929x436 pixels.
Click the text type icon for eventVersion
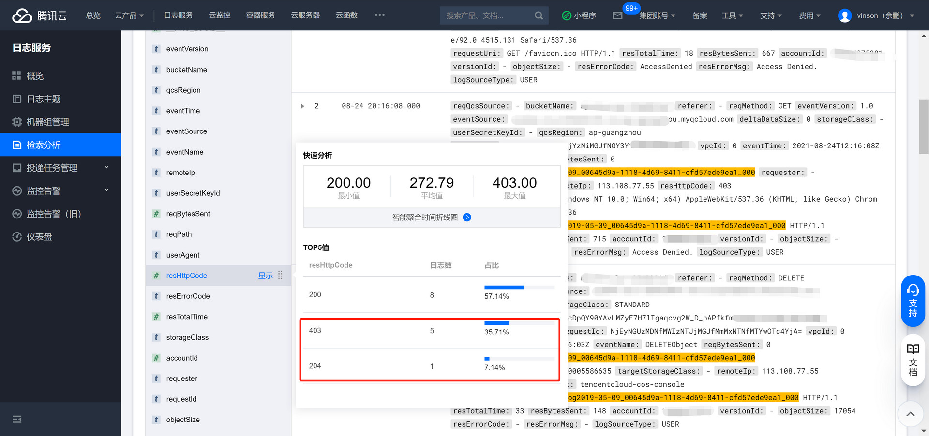coord(156,49)
